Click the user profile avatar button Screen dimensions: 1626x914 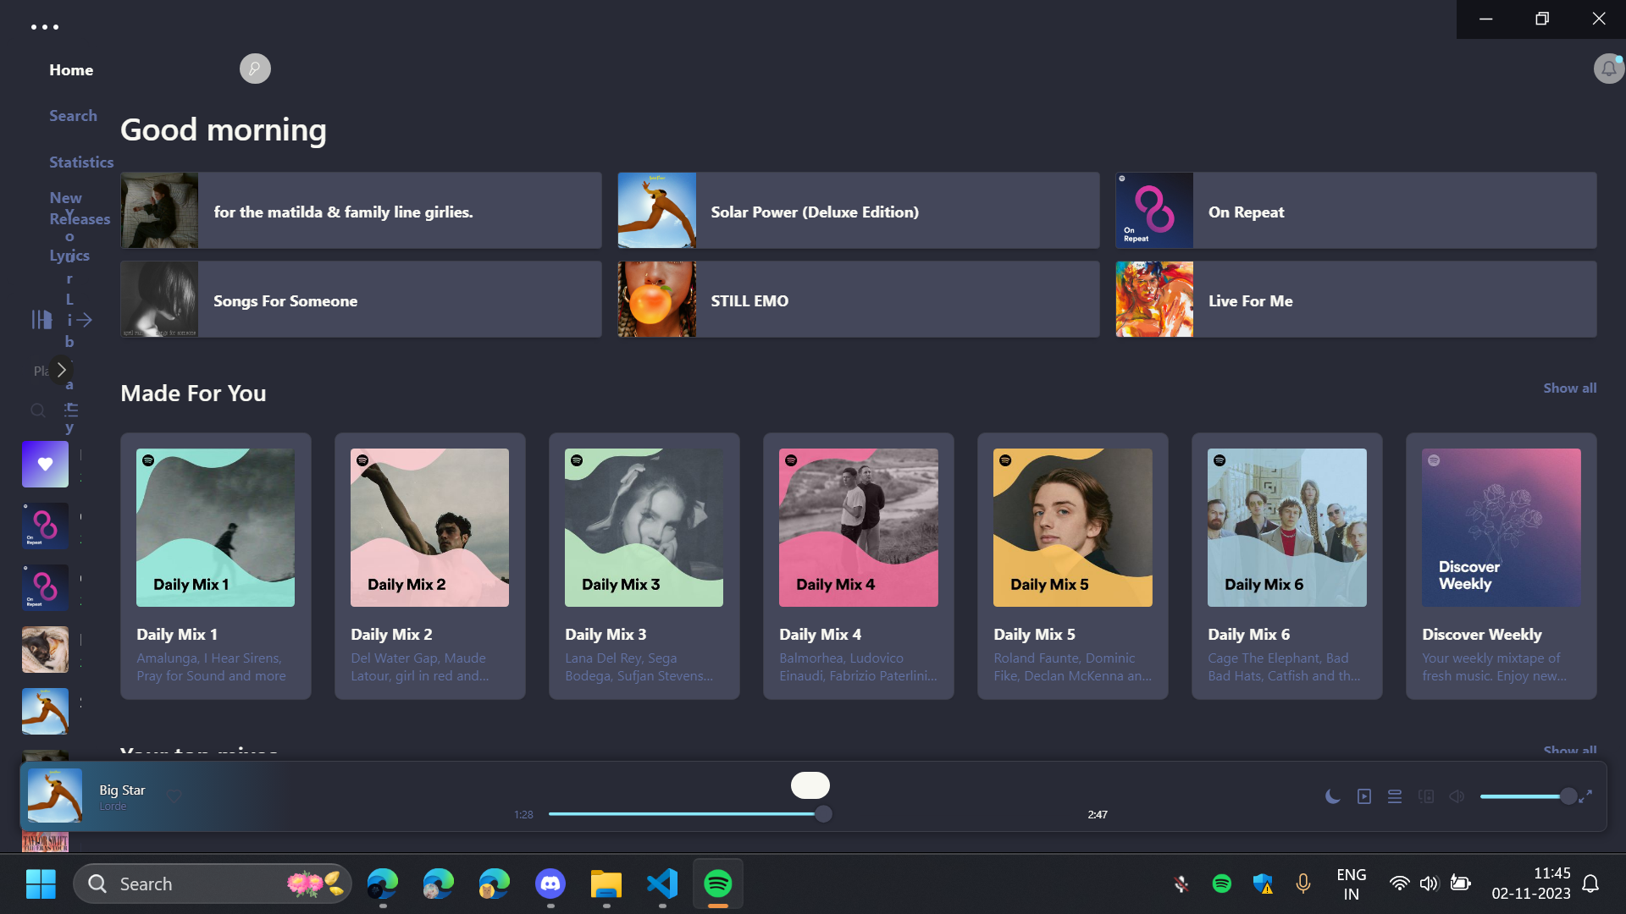[255, 69]
